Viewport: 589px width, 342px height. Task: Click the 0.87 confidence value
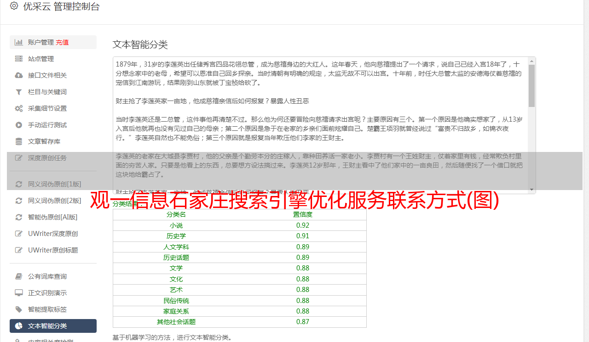click(x=303, y=322)
